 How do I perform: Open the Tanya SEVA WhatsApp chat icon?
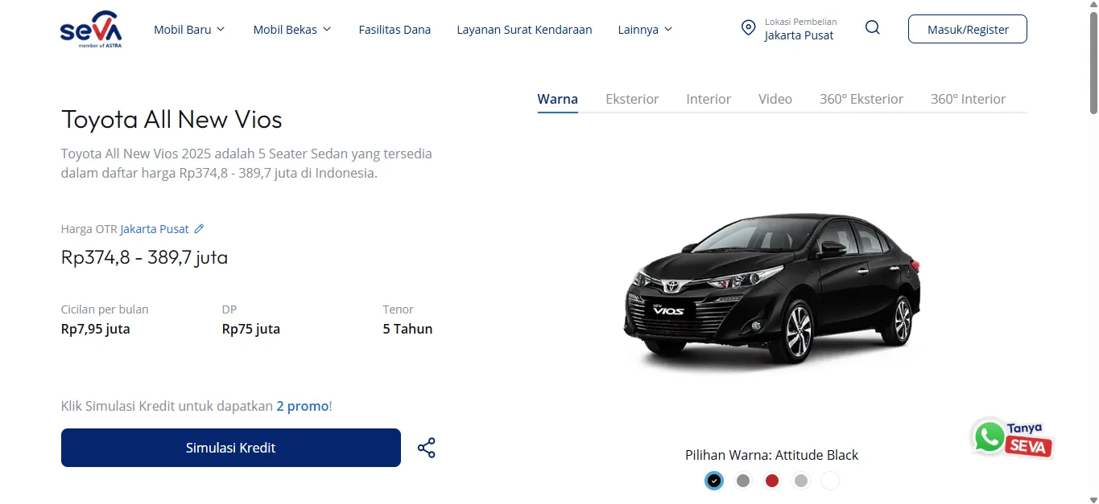click(988, 437)
